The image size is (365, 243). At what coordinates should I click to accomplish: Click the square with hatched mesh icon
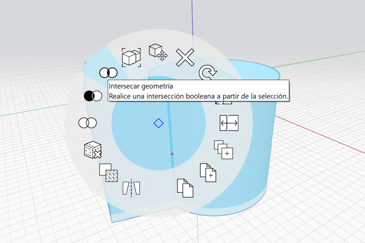point(108,173)
